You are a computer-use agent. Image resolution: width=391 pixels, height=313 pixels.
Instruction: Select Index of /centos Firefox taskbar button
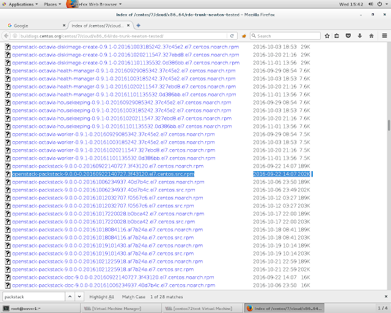point(284,309)
